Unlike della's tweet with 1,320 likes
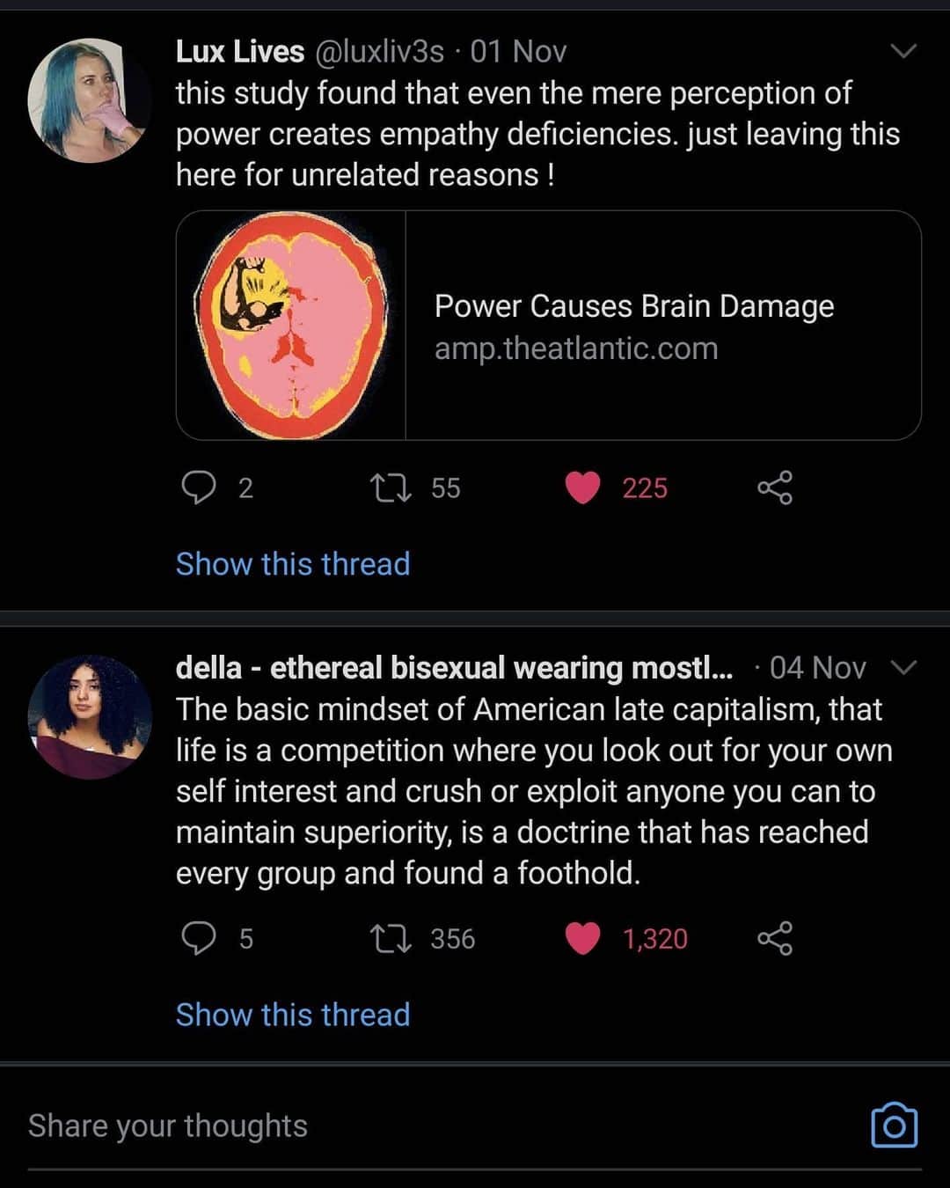The width and height of the screenshot is (950, 1188). pyautogui.click(x=582, y=939)
